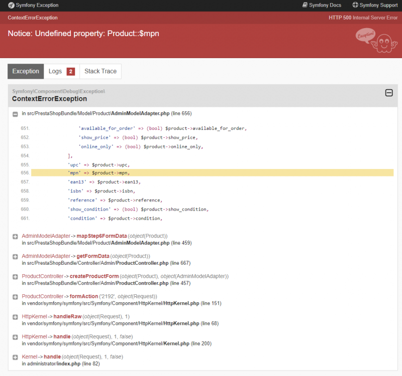This screenshot has height=376, width=402.
Task: Open the Symfony Docs link
Action: pyautogui.click(x=322, y=5)
